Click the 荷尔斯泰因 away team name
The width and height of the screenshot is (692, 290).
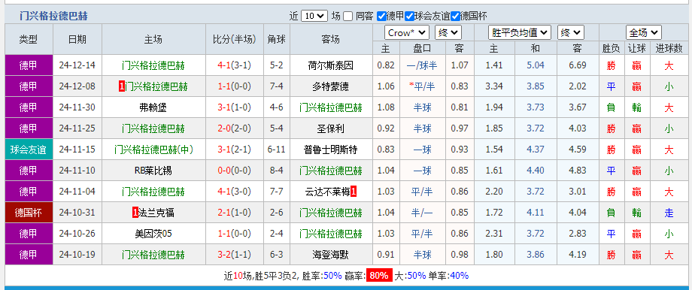tap(331, 65)
